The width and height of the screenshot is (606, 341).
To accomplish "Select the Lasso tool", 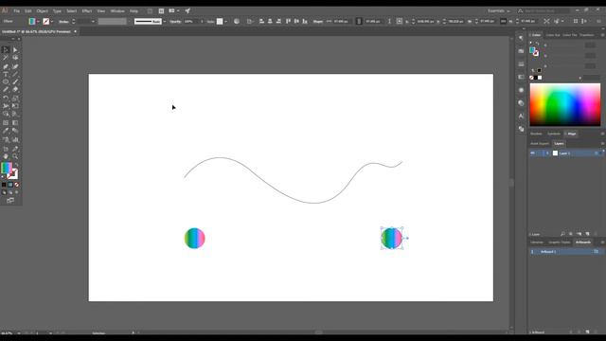I will click(15, 58).
